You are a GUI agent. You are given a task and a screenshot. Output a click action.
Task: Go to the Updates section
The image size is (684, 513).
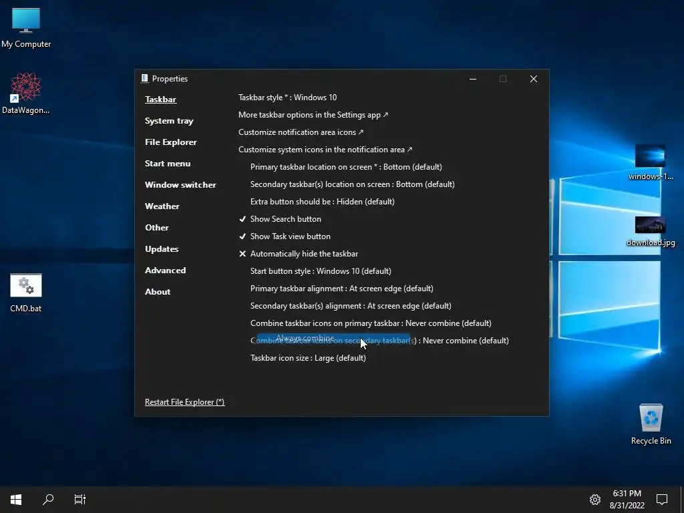pos(162,249)
